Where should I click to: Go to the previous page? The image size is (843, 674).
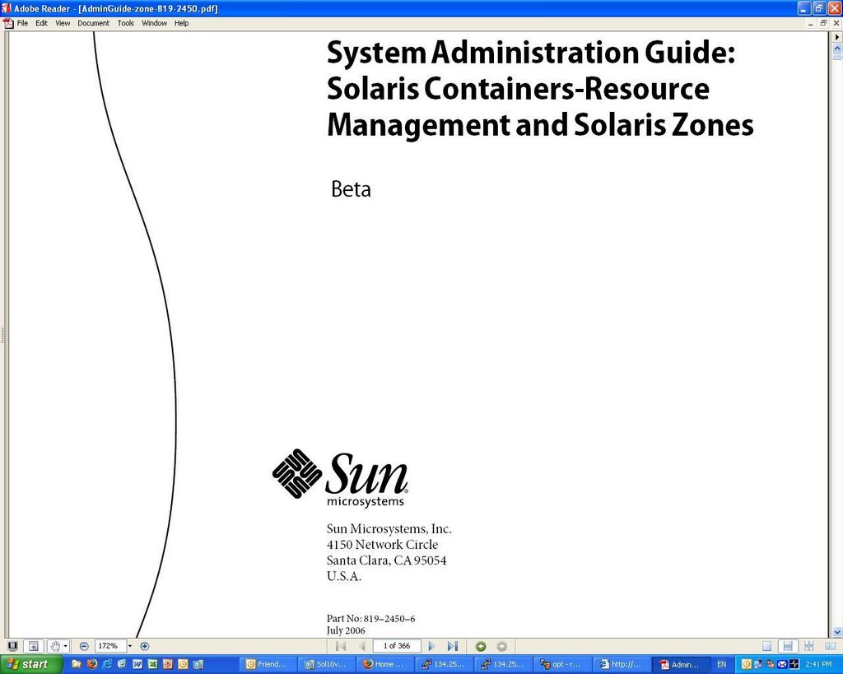362,646
